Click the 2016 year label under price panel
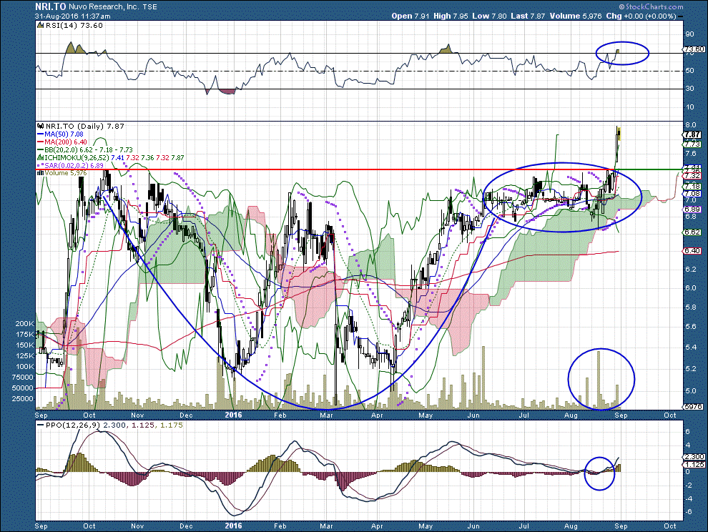This screenshot has width=708, height=532. point(233,415)
